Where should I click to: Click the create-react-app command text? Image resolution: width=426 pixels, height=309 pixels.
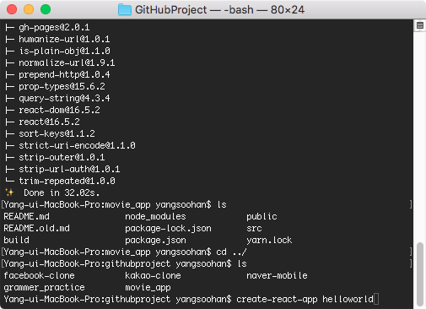click(277, 299)
